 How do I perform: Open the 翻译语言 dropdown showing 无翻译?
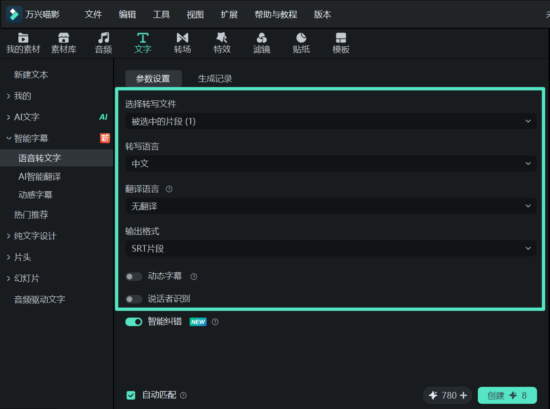(x=331, y=206)
